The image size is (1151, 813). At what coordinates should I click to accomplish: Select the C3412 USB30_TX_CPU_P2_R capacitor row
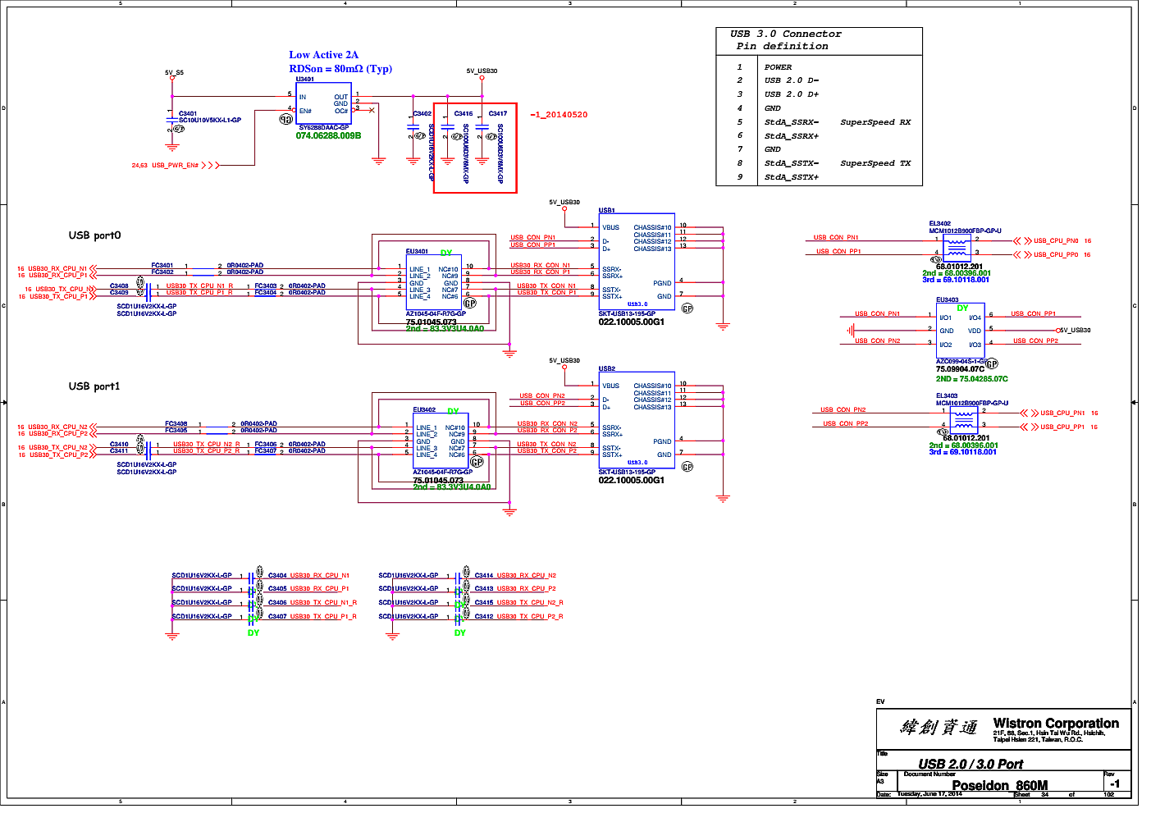[471, 616]
